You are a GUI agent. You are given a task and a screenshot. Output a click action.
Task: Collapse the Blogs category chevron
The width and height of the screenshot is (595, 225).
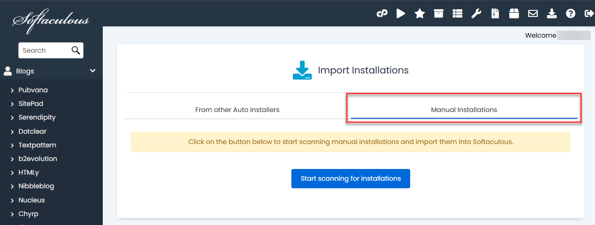click(93, 71)
